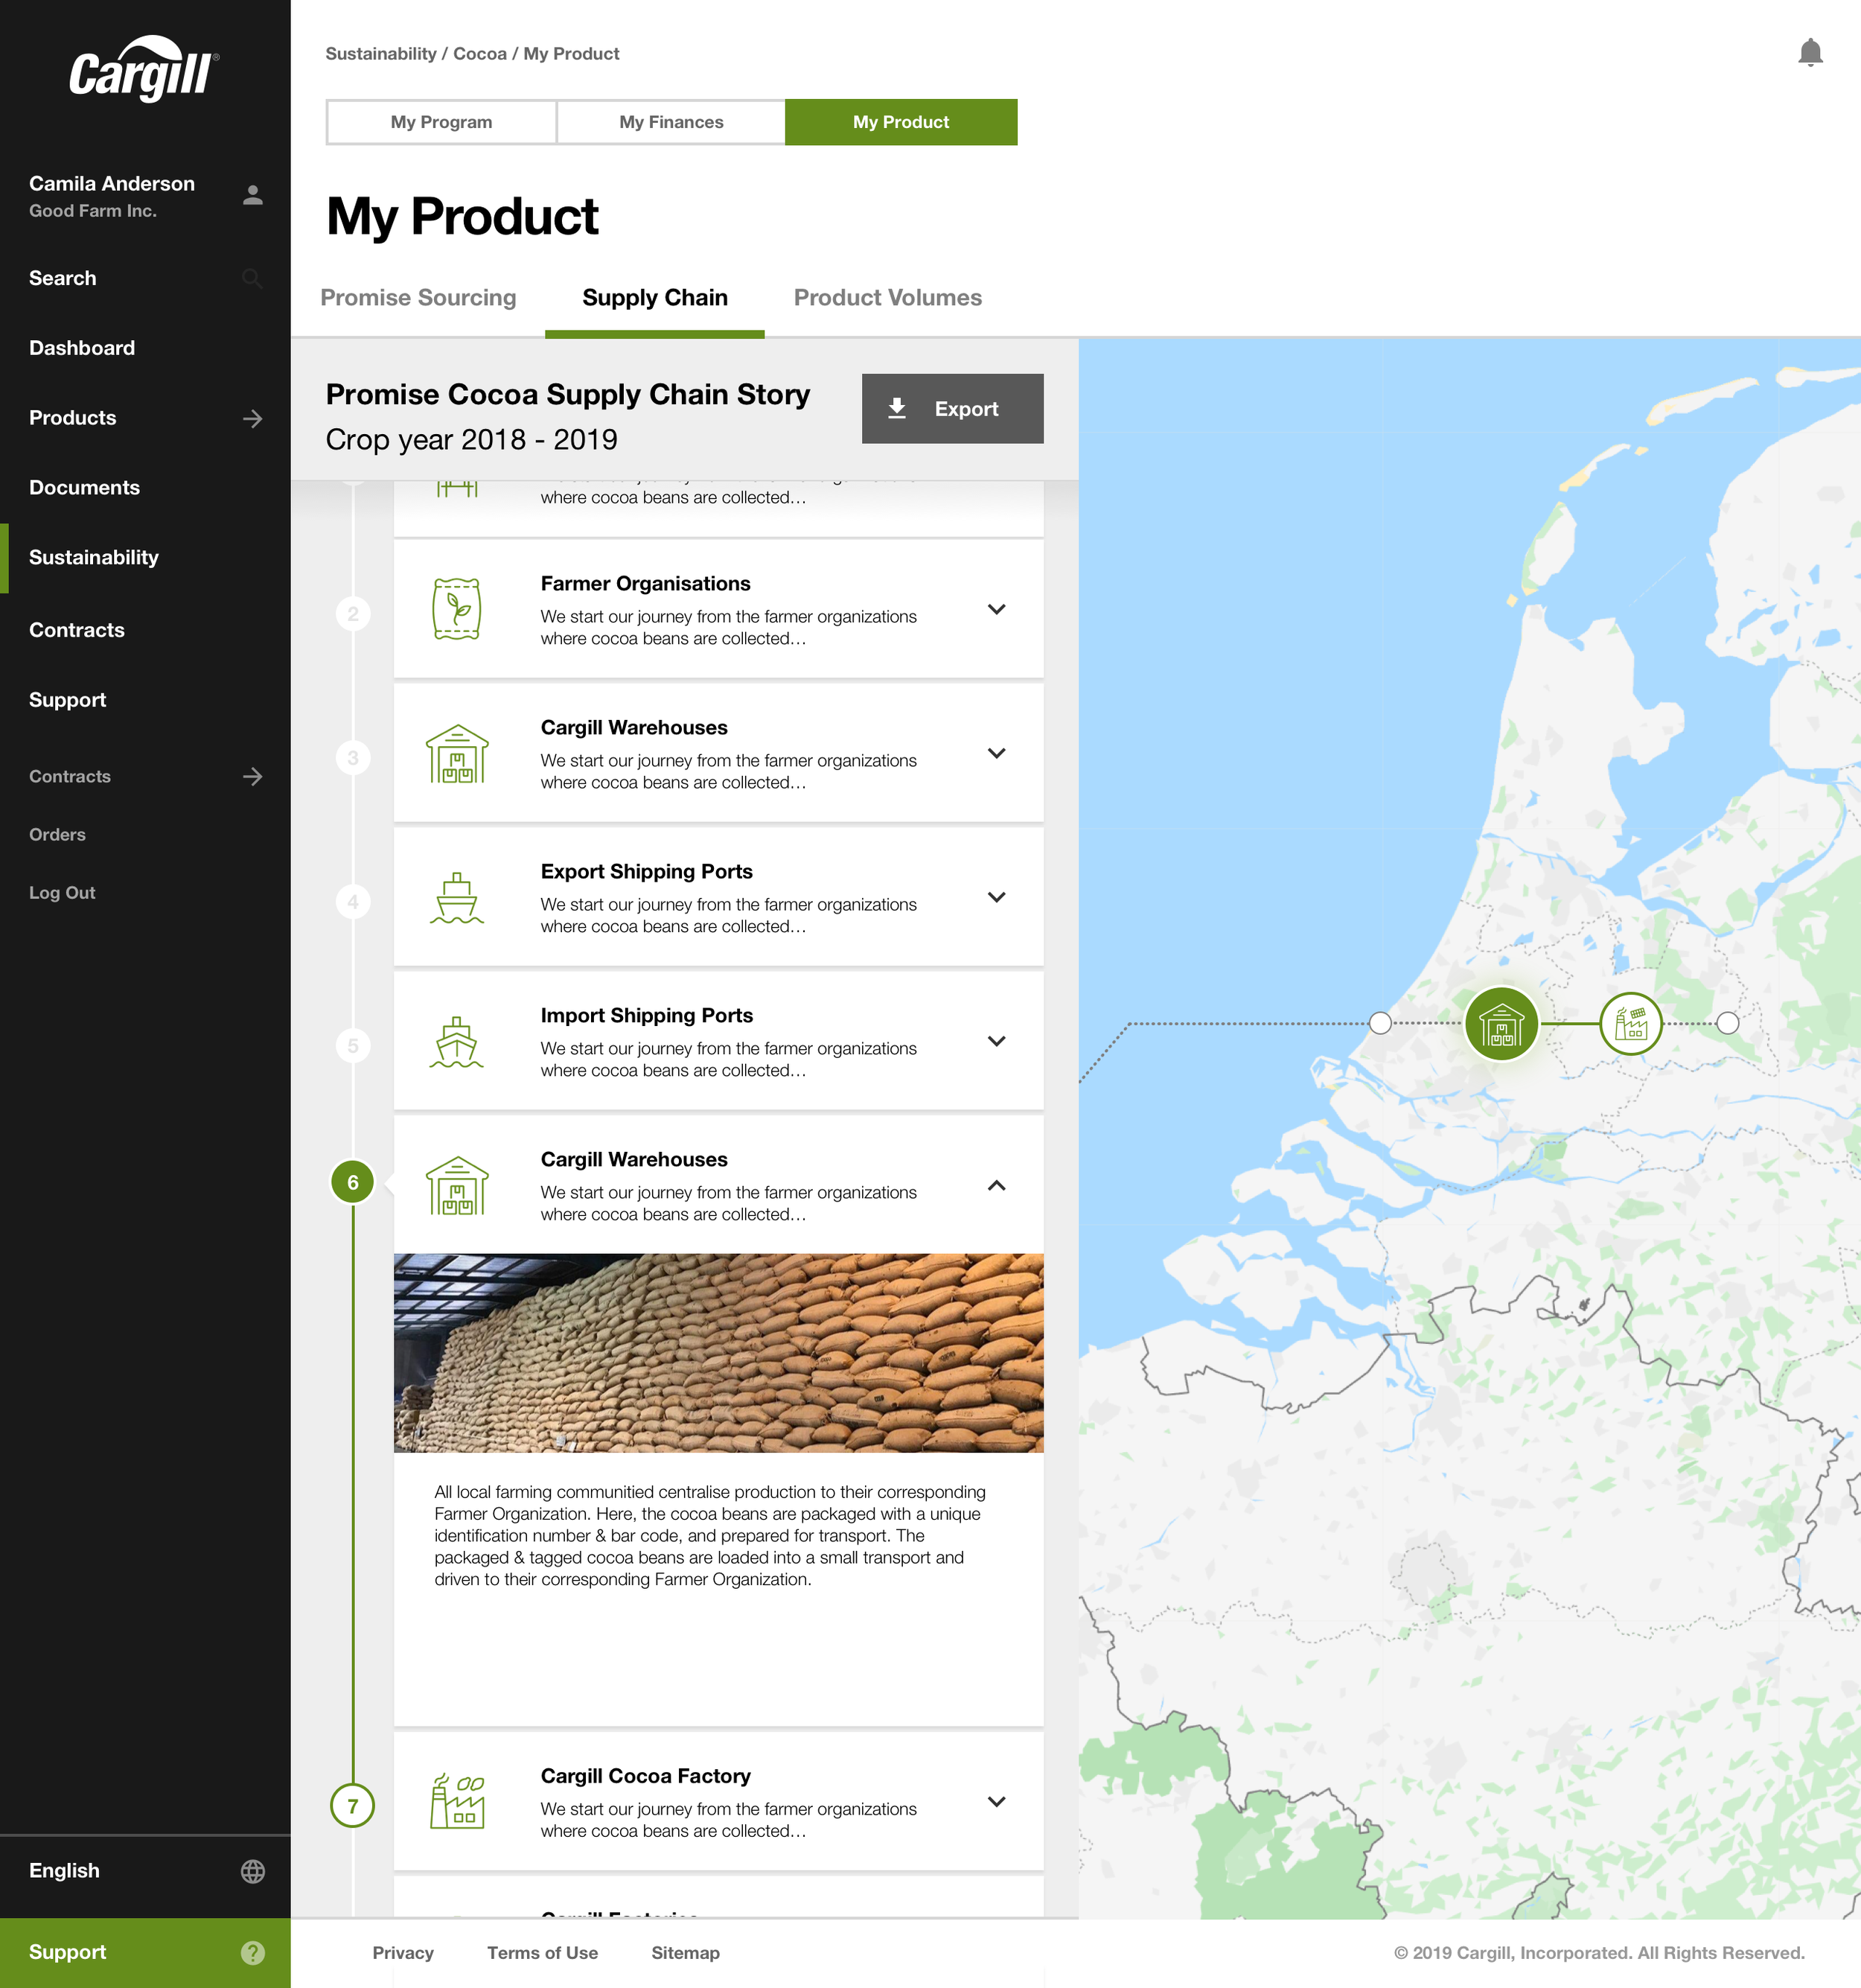Click the Cargill Cocoa Factory title

point(646,1776)
